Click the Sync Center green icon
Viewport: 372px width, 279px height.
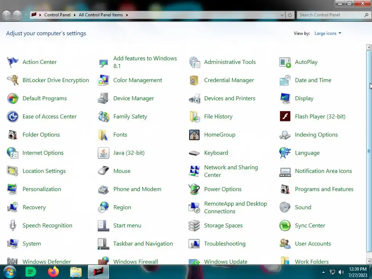(285, 226)
